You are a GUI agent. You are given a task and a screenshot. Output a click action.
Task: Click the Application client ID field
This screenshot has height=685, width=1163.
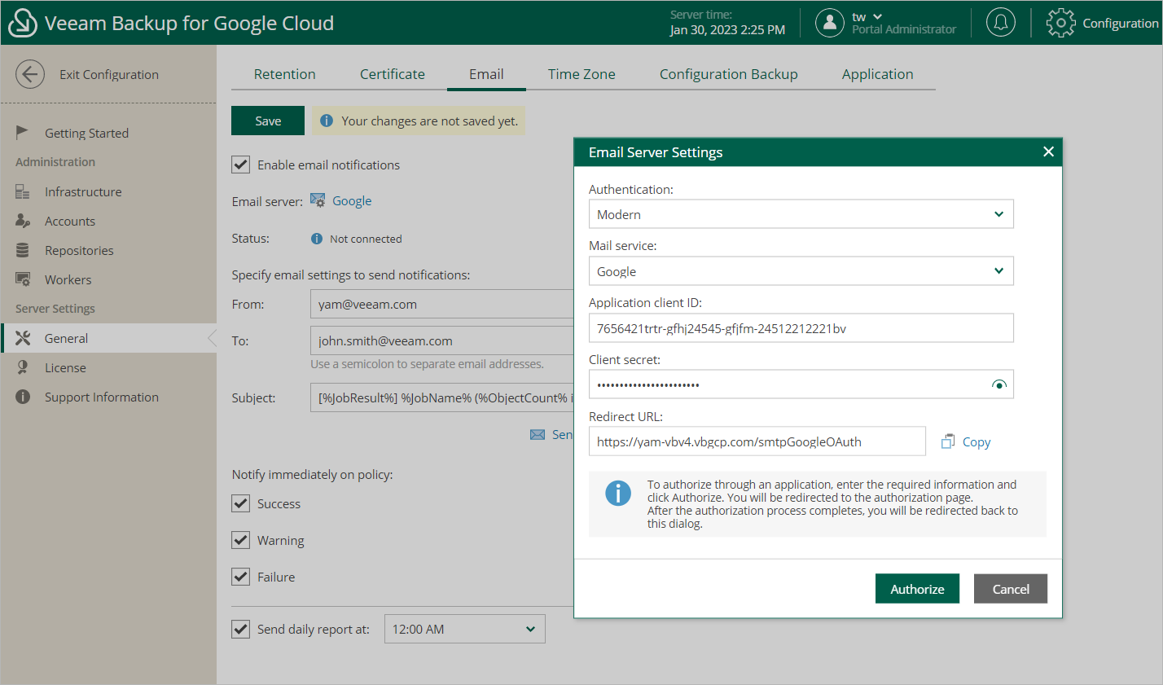(801, 328)
